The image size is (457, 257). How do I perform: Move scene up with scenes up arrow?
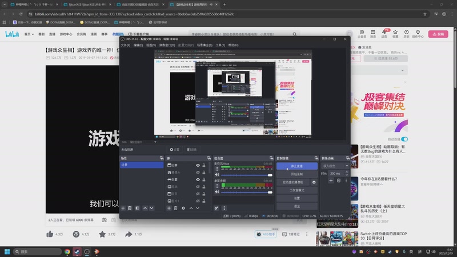145,208
